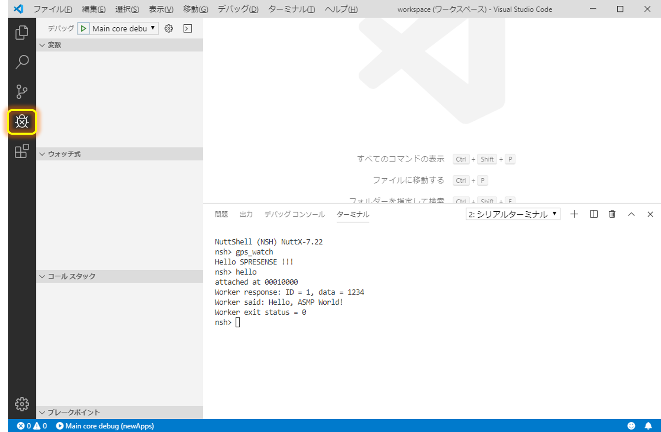
Task: Add a new terminal with the plus icon
Action: (574, 214)
